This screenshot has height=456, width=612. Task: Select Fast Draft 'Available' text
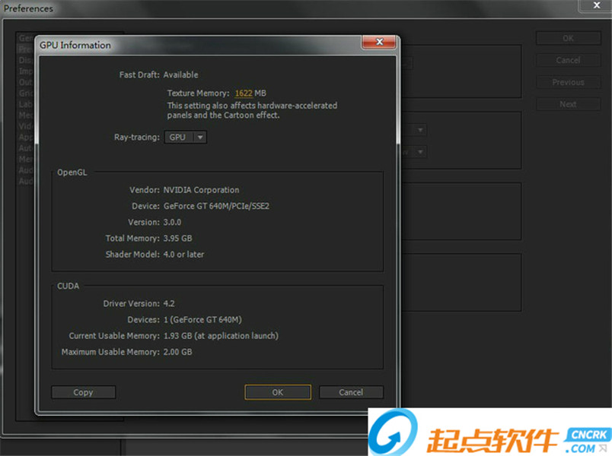coord(180,74)
